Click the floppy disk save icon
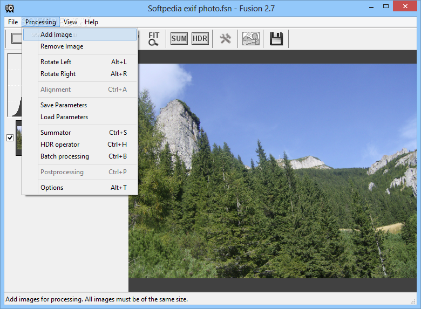Screen dimensions: 421x309 coord(276,39)
